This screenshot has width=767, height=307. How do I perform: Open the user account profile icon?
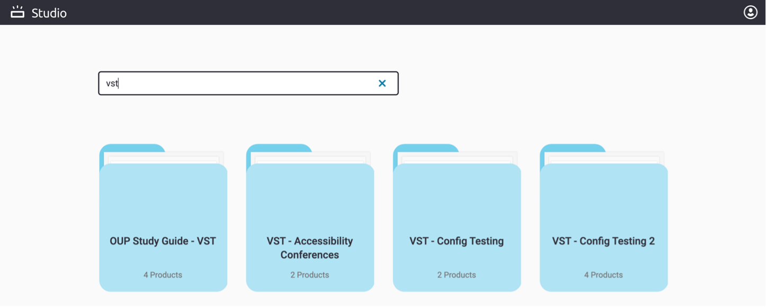[750, 12]
